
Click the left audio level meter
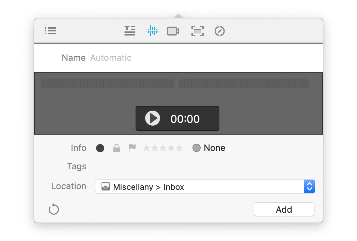(x=107, y=83)
